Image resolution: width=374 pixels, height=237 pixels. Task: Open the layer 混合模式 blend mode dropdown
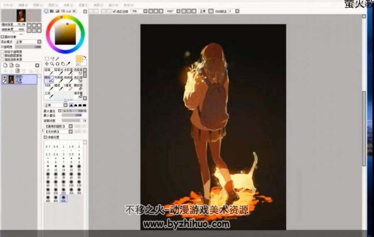[28, 42]
